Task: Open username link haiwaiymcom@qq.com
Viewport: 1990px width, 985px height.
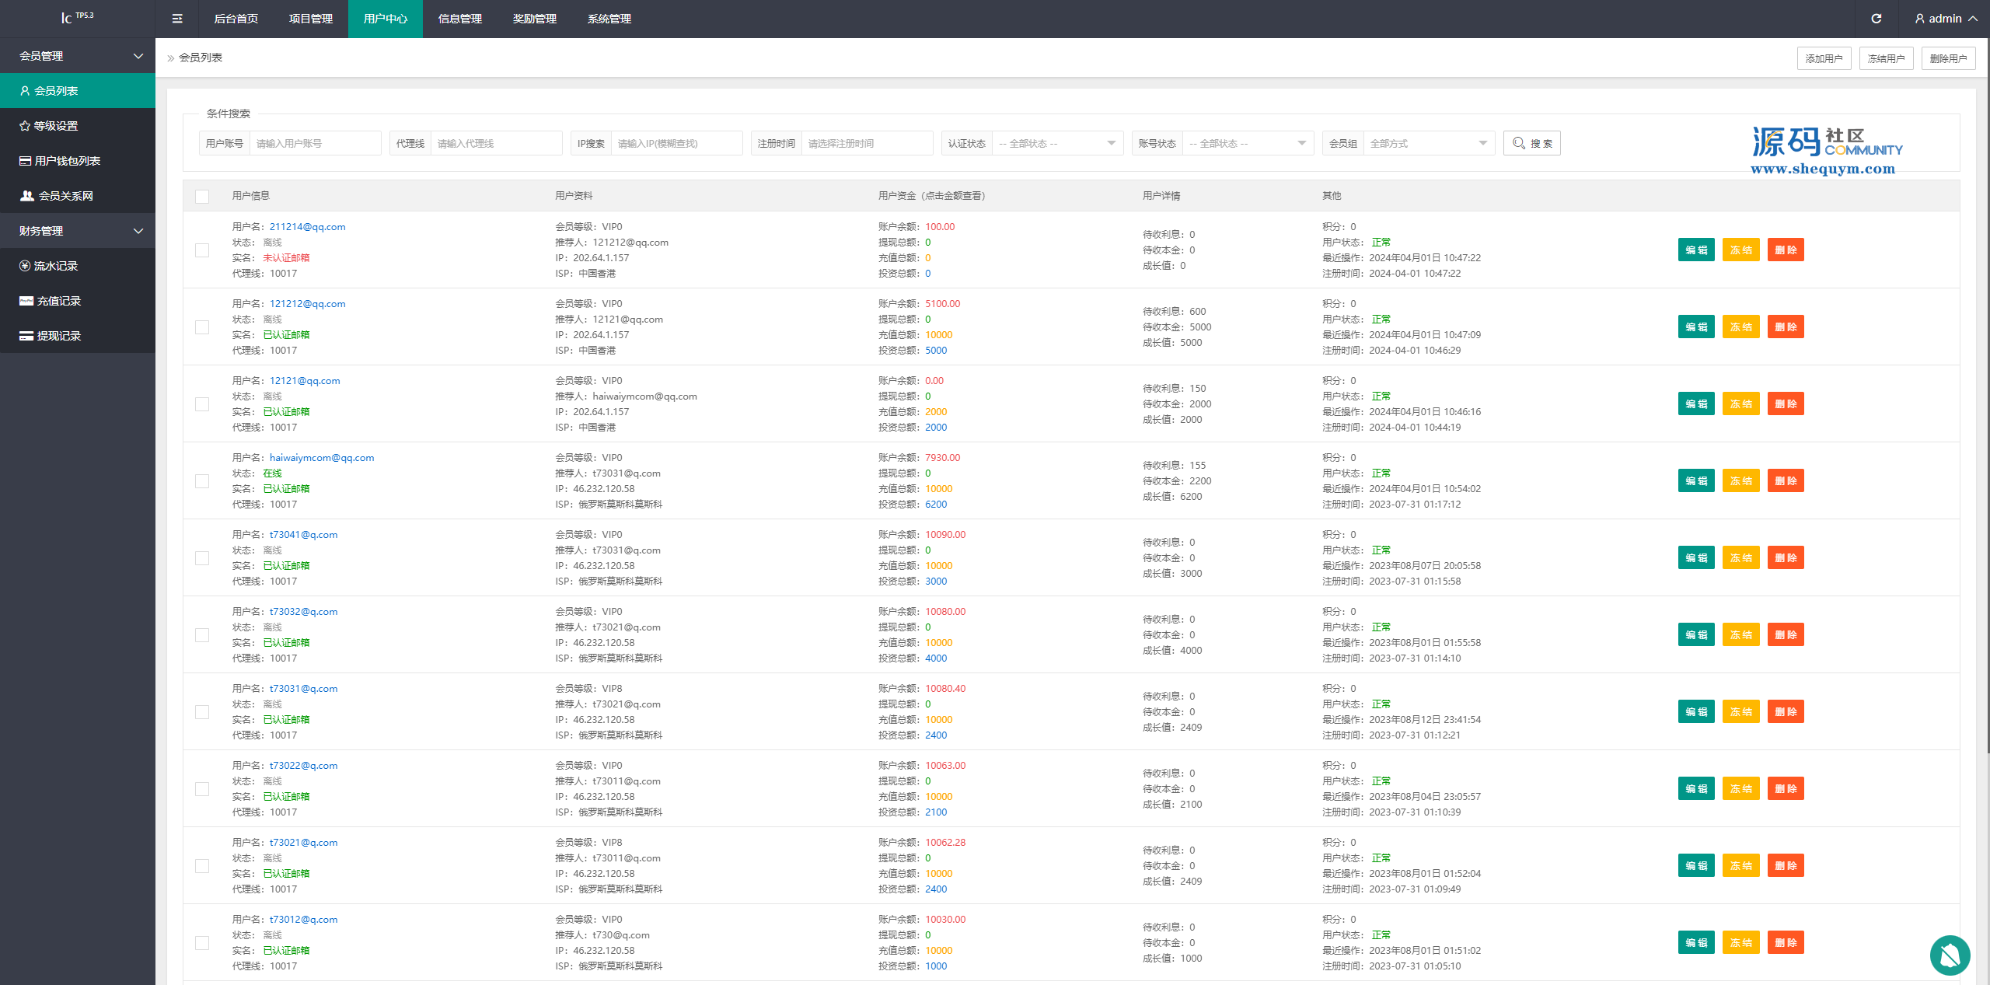Action: (x=322, y=458)
